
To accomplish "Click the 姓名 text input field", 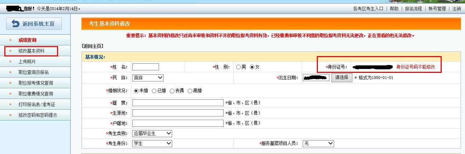I will 145,67.
